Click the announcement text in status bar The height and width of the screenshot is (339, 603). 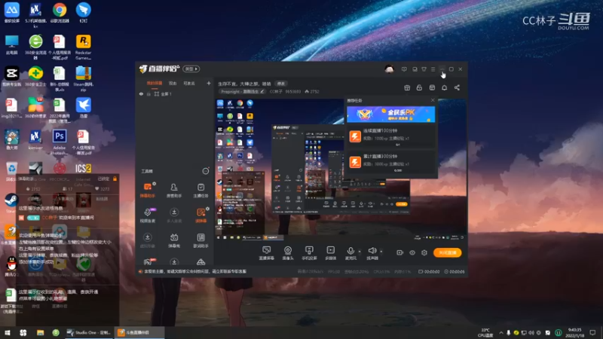click(x=195, y=271)
